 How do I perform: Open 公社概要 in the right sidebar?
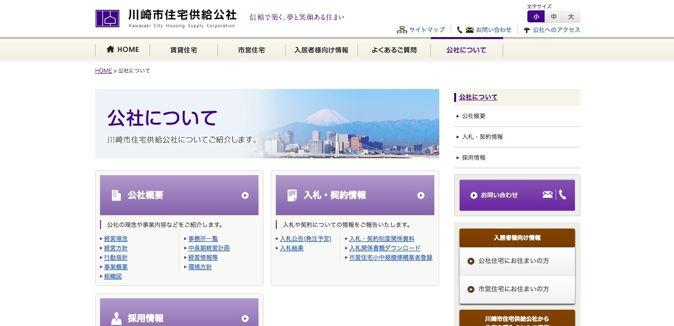[x=473, y=116]
